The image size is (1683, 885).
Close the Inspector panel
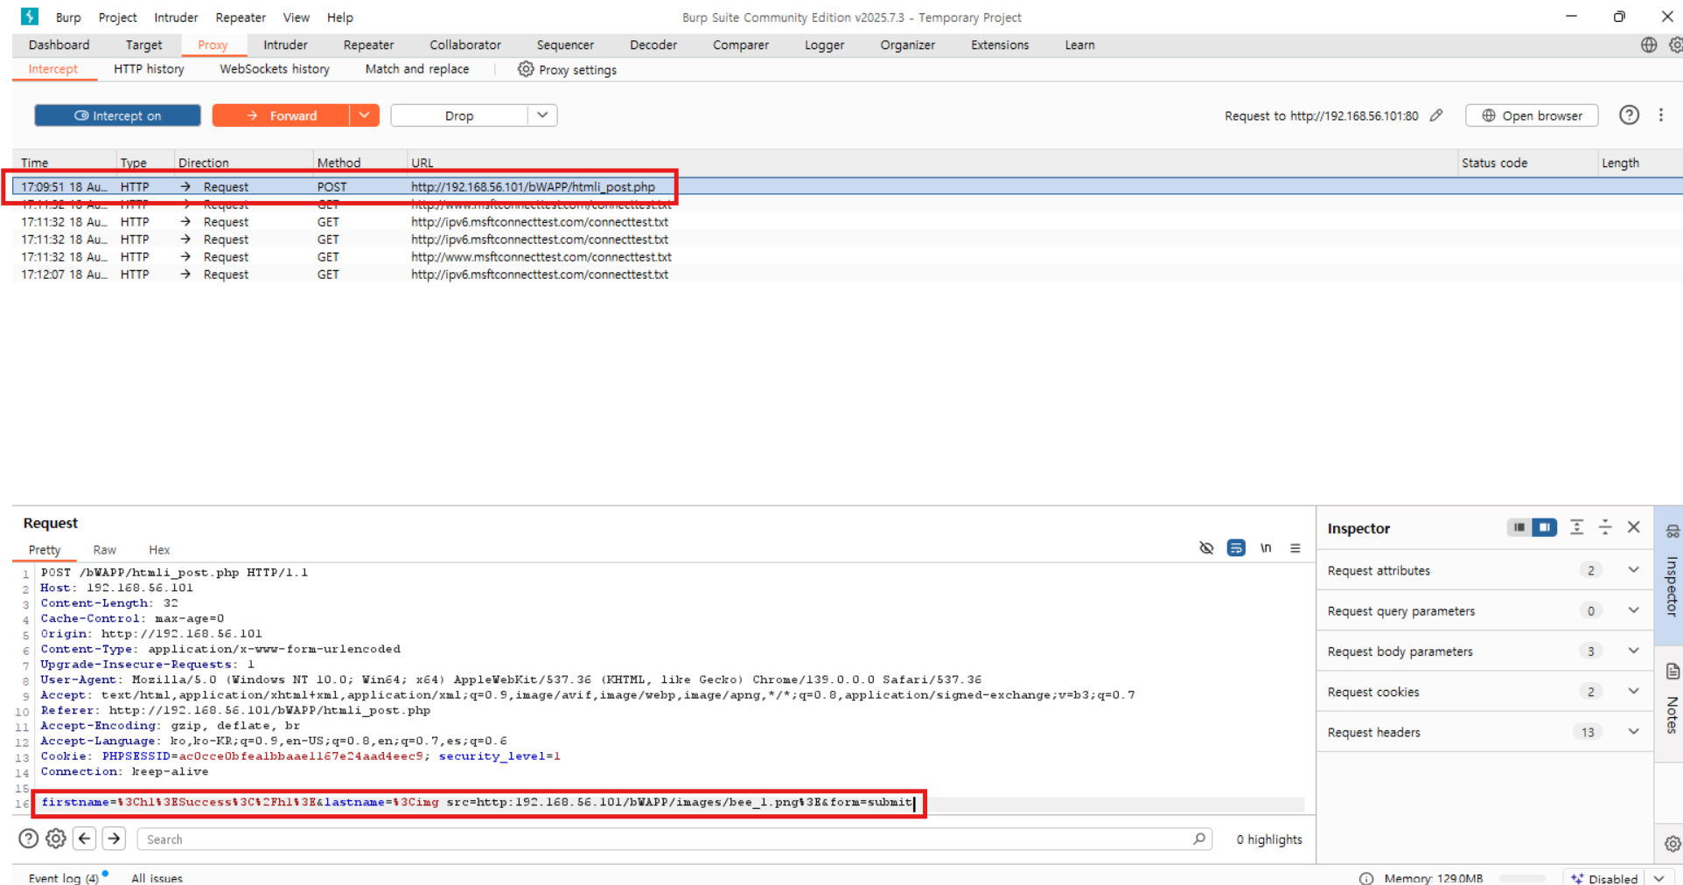point(1633,527)
